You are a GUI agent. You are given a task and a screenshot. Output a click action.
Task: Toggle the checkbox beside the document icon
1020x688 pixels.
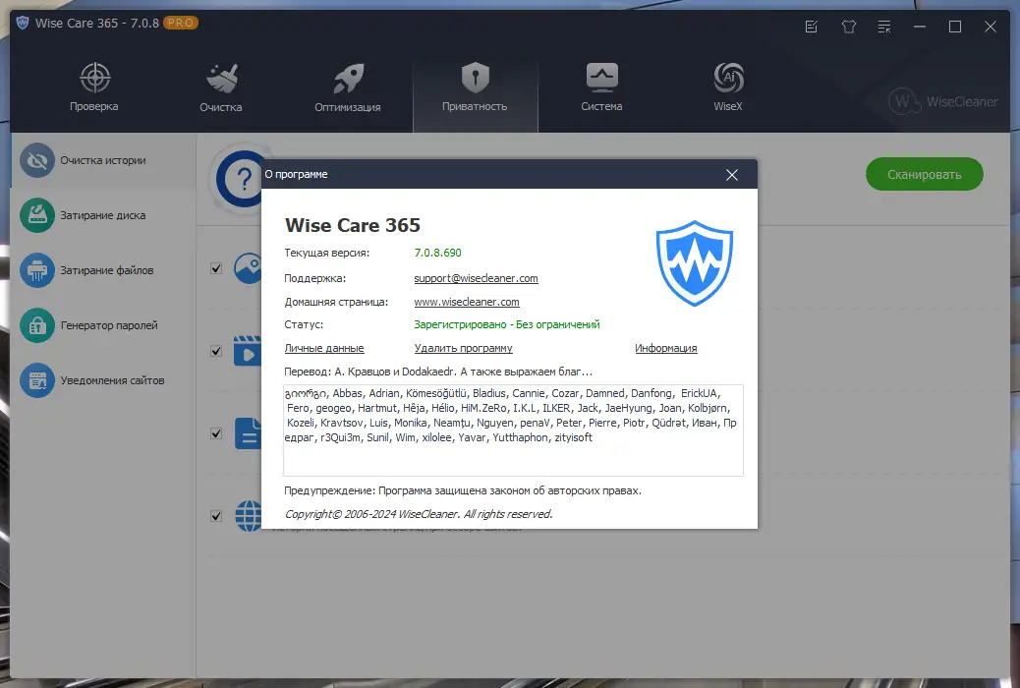(x=216, y=433)
